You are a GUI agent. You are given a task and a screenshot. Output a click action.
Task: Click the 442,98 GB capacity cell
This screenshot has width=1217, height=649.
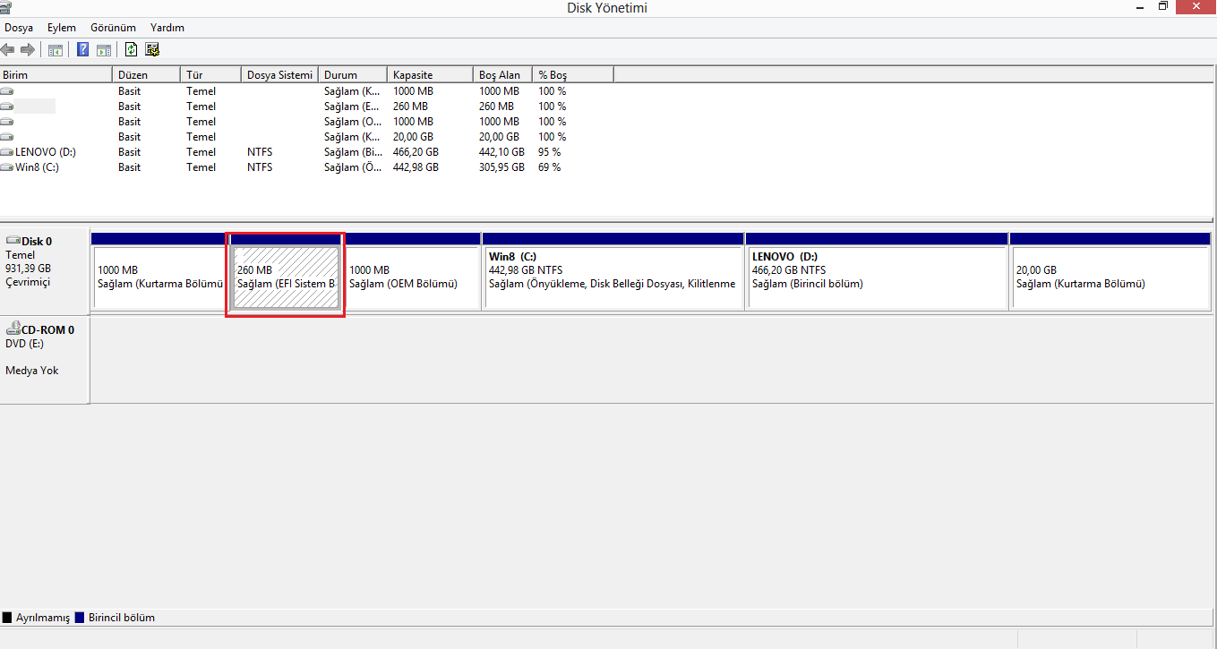pyautogui.click(x=416, y=167)
